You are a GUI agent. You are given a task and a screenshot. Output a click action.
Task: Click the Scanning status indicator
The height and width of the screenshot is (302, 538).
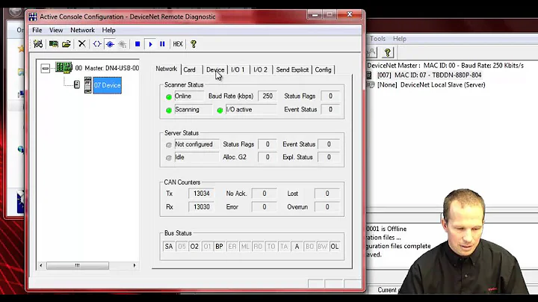click(x=169, y=110)
